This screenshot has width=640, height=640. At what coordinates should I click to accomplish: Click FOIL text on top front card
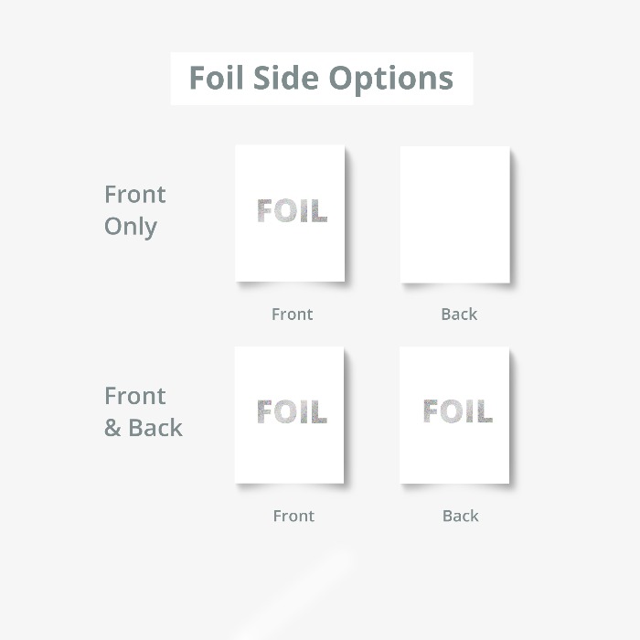293,210
